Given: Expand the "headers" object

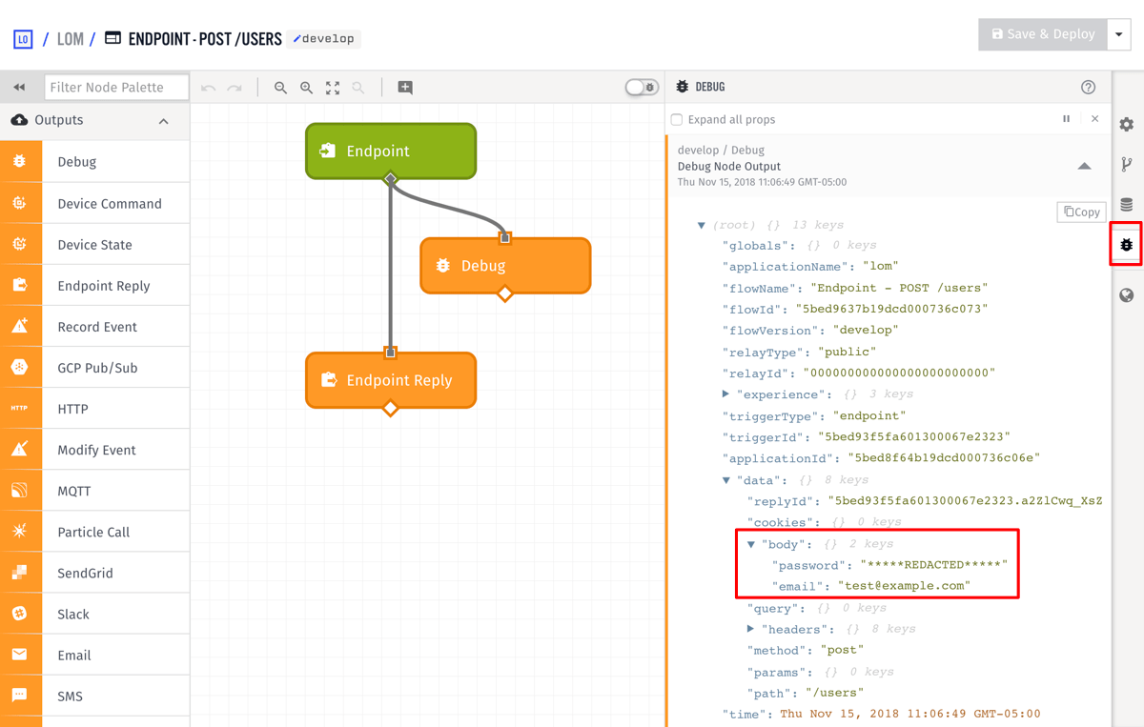Looking at the screenshot, I should pyautogui.click(x=750, y=629).
